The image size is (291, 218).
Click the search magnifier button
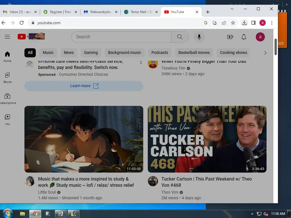(180, 37)
